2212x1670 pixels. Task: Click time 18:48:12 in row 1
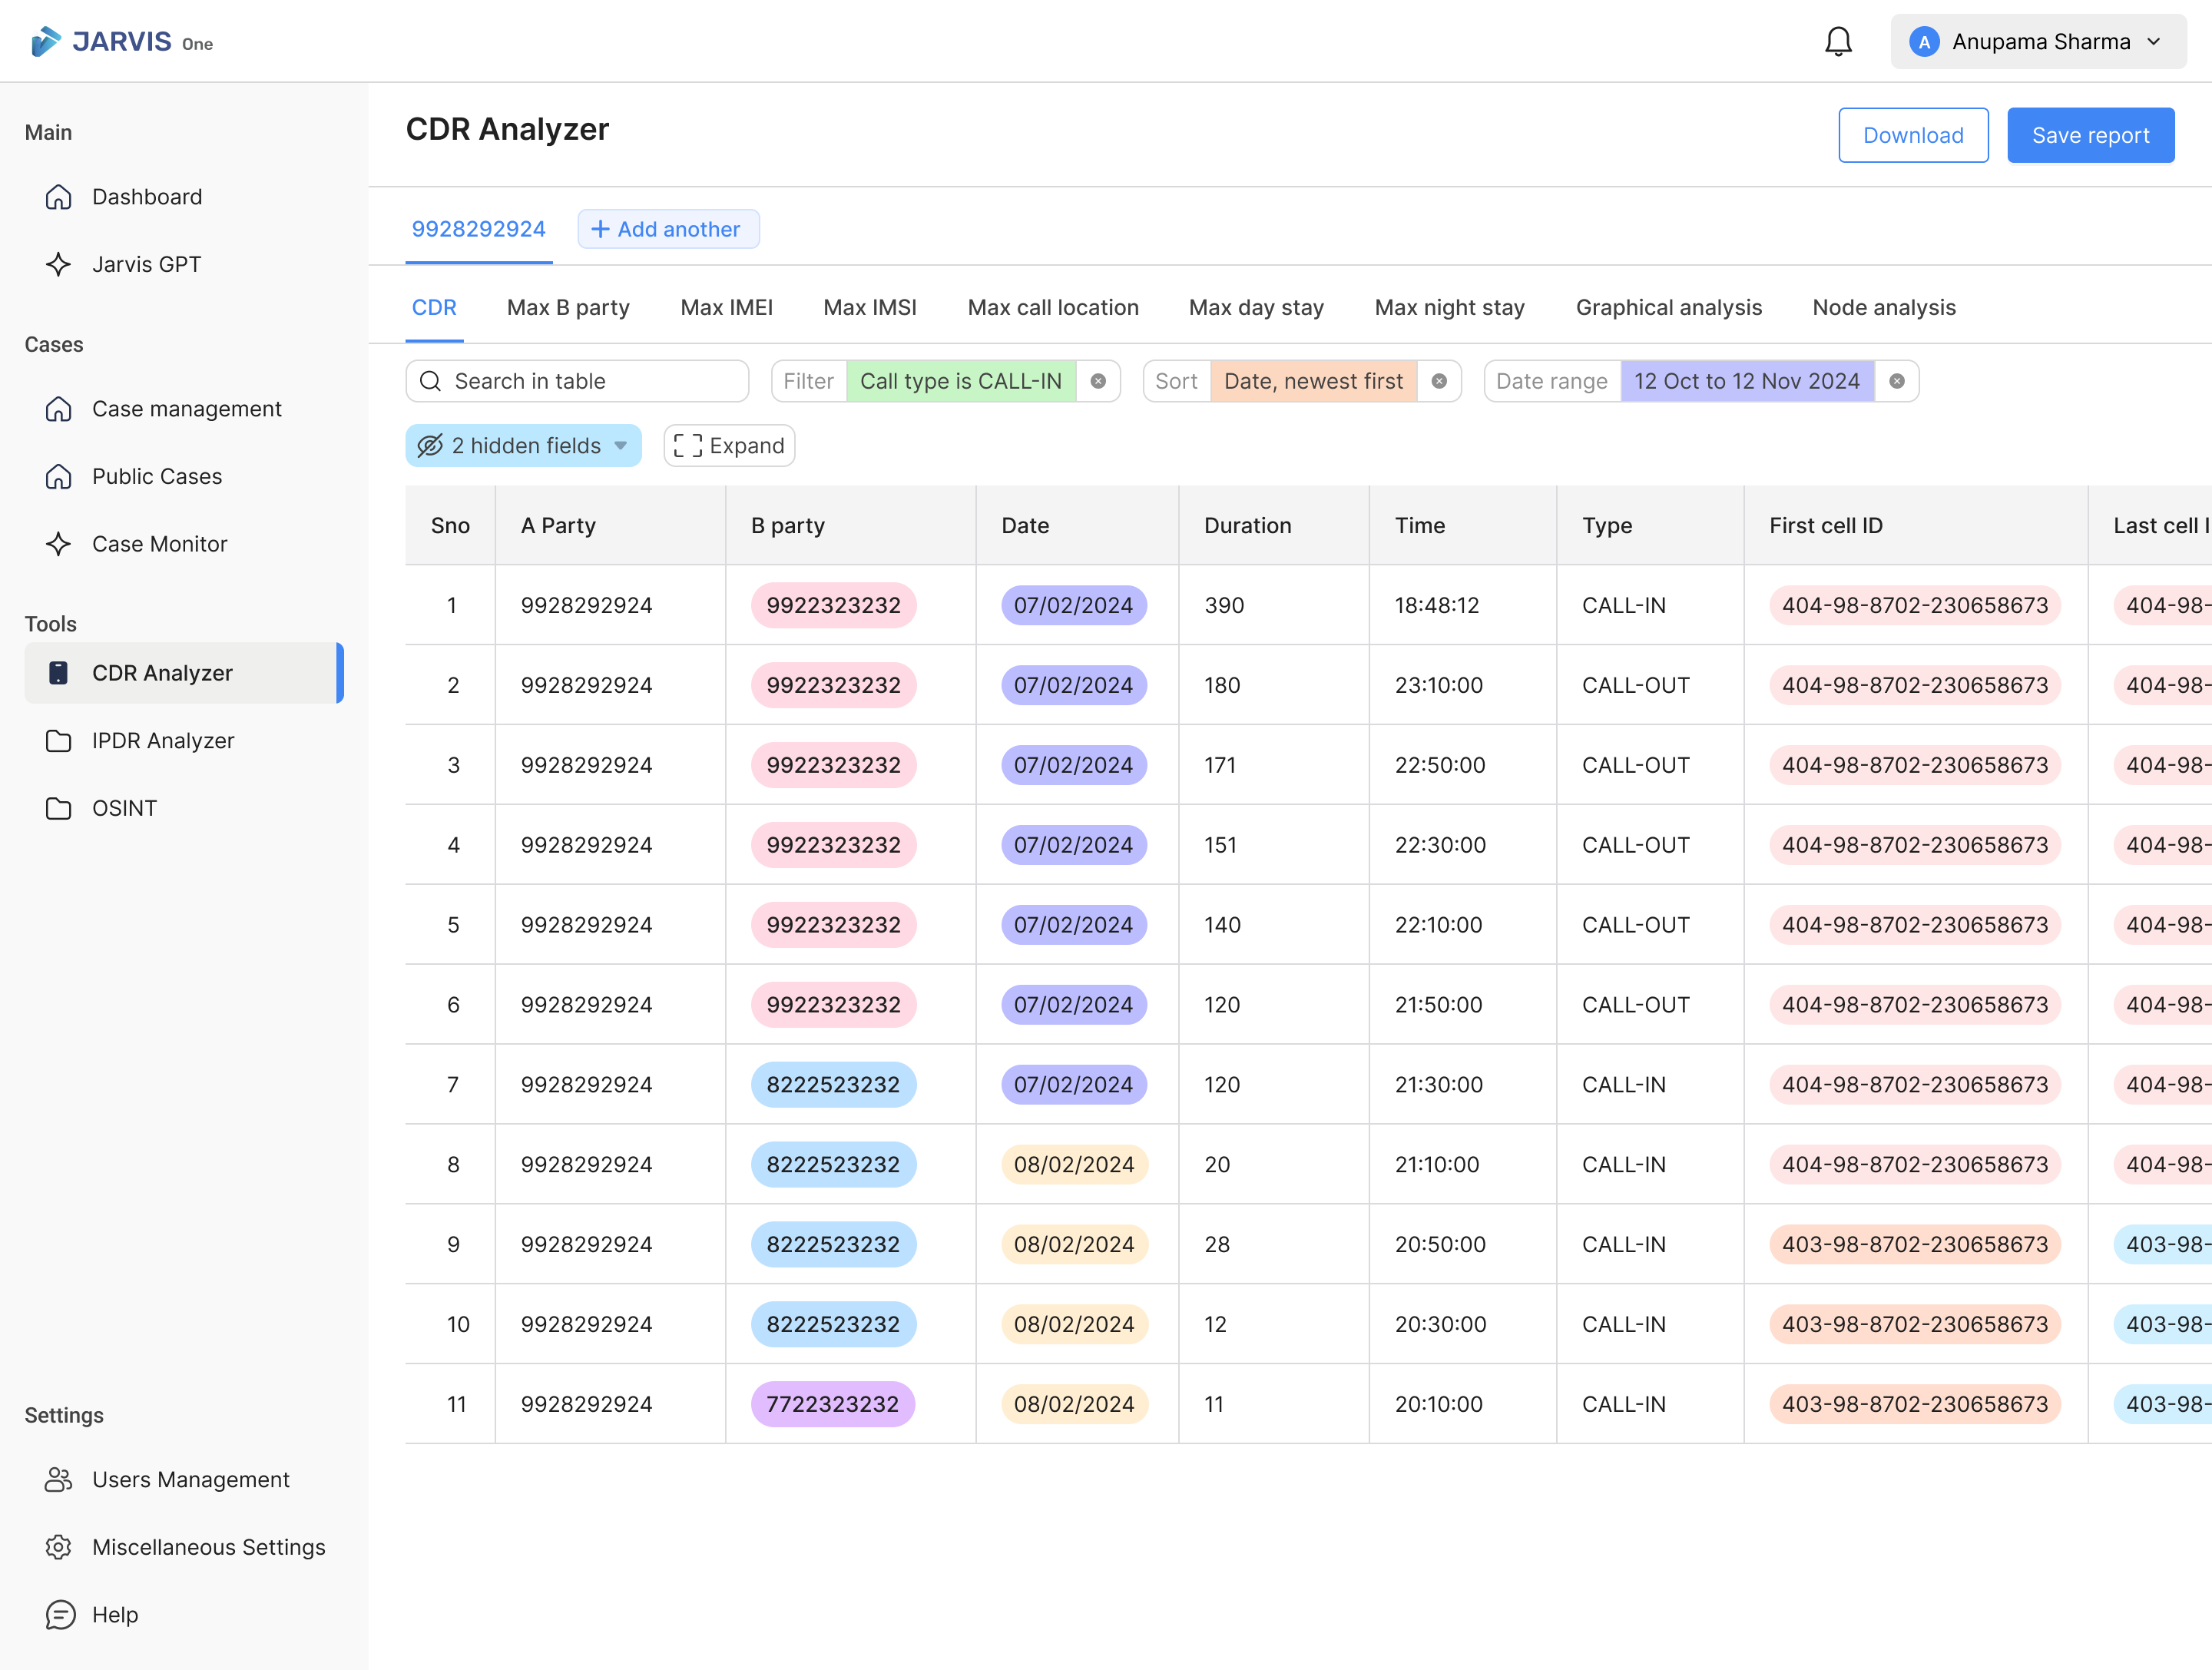1437,606
